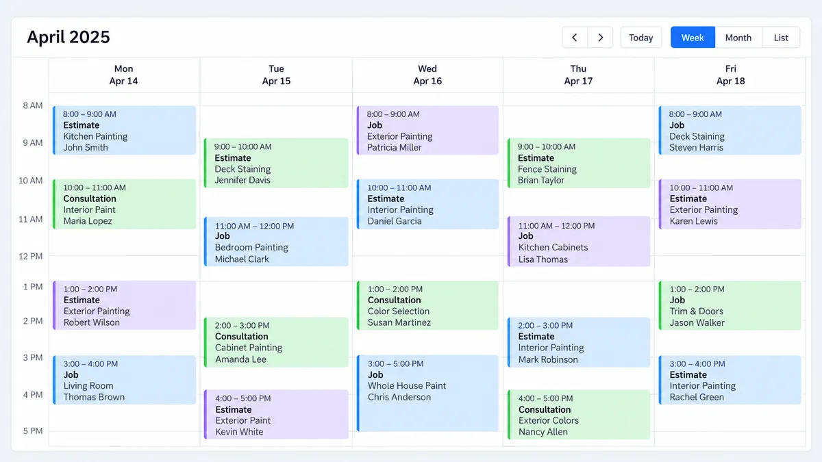This screenshot has width=822, height=462.
Task: Go to the previous week arrow
Action: 575,38
